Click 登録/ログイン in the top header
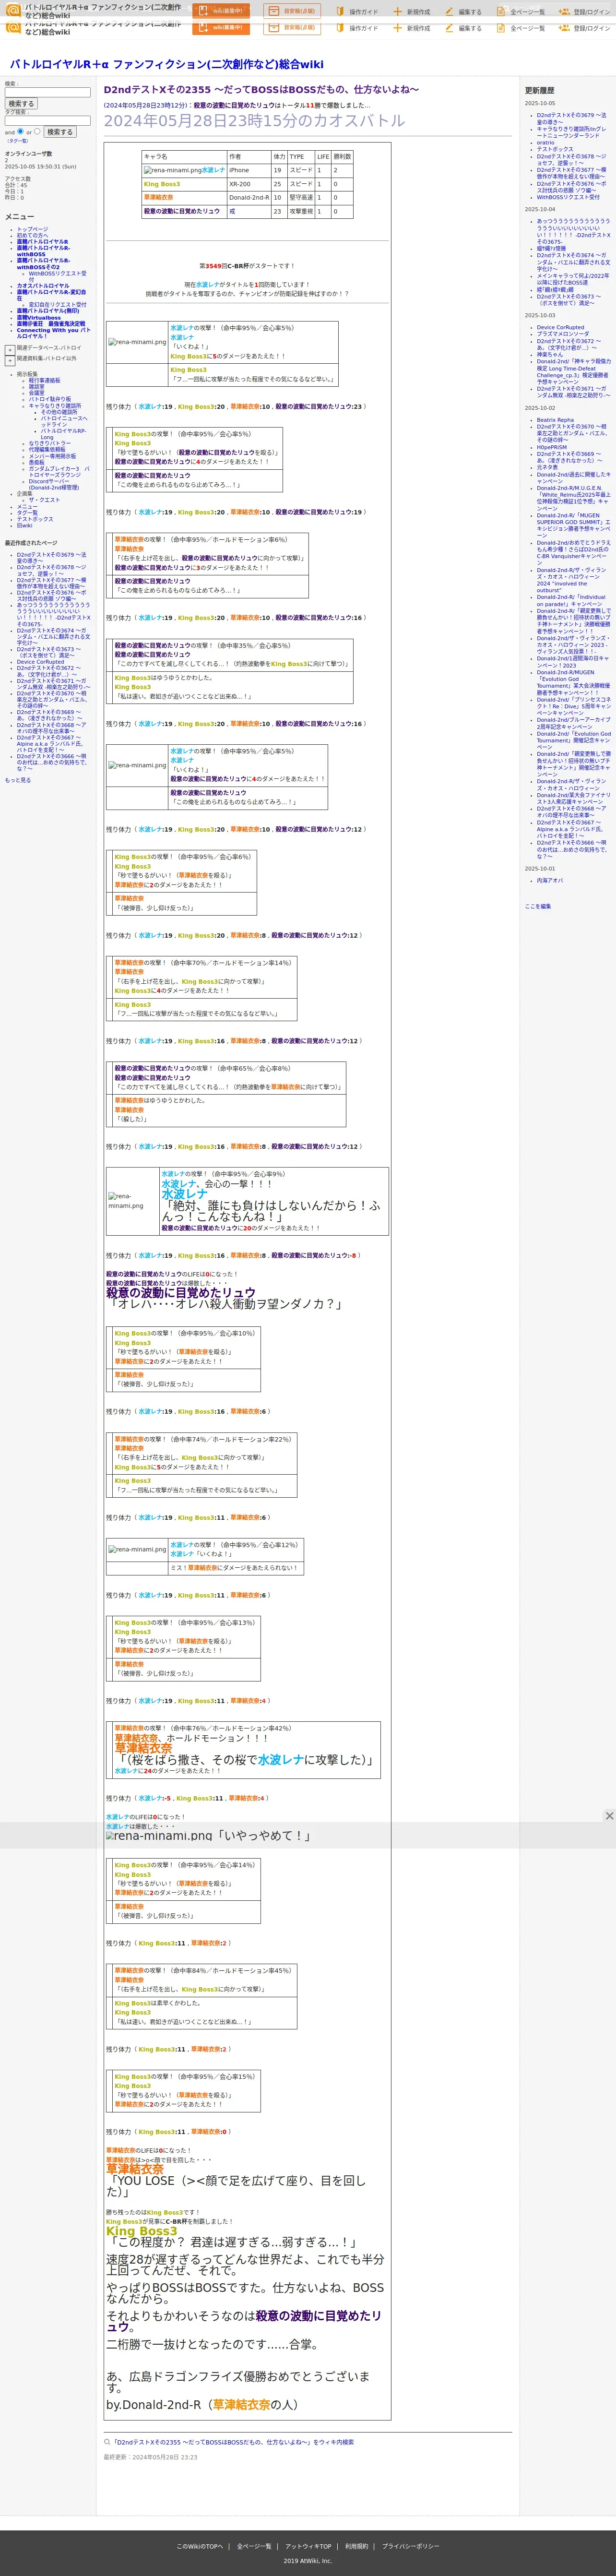 pyautogui.click(x=585, y=12)
